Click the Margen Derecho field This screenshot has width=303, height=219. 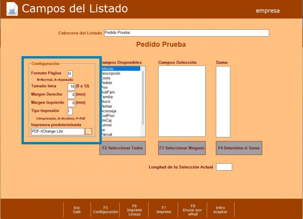coord(71,95)
